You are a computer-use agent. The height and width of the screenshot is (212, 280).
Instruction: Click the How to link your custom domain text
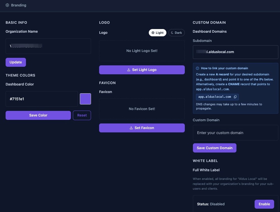click(x=224, y=68)
